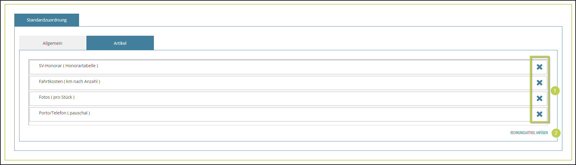Click the green annotation marker numbered 2
The image size is (576, 165).
[x=556, y=133]
